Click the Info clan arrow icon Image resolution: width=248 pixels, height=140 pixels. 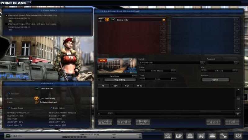(x=9, y=94)
